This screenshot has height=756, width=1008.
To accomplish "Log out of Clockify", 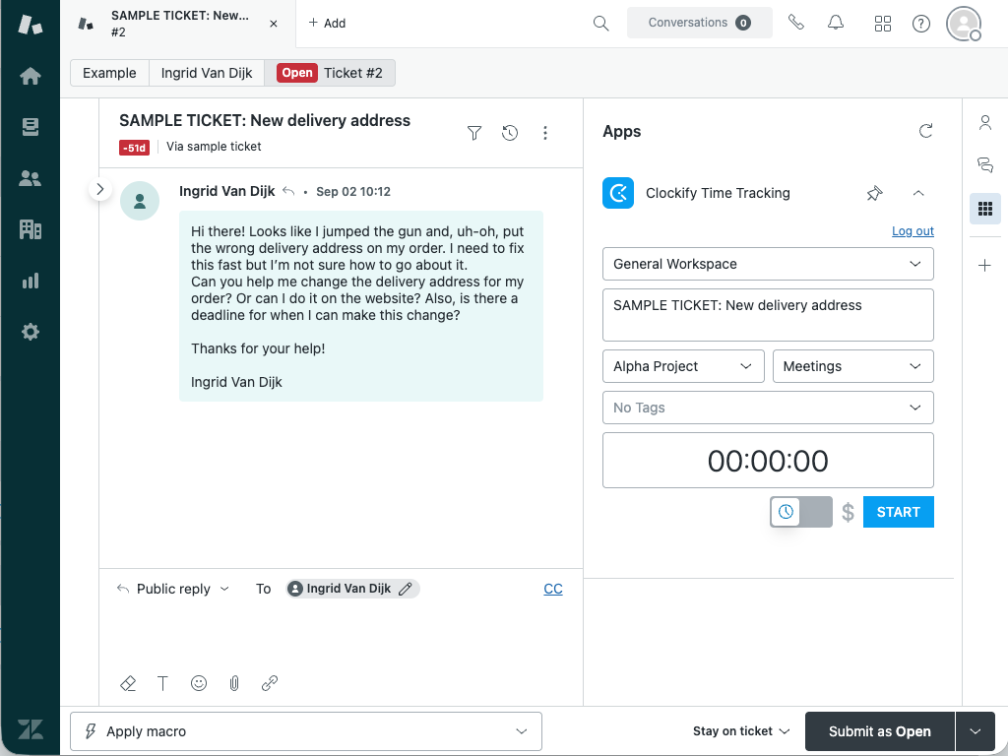I will click(x=912, y=230).
